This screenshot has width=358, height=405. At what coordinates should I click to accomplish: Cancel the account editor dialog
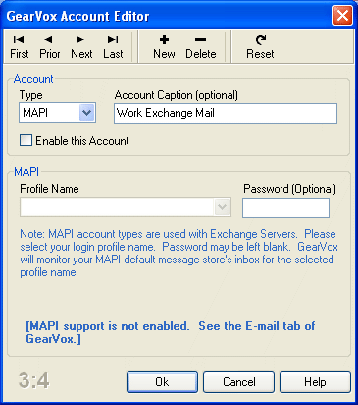[x=238, y=381]
